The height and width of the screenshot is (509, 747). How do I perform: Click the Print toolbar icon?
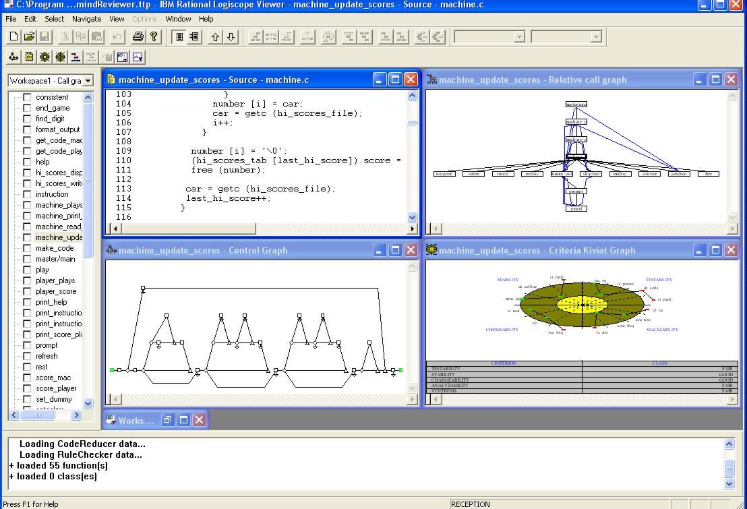tap(138, 36)
